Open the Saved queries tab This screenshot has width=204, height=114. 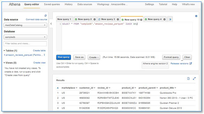click(x=52, y=4)
